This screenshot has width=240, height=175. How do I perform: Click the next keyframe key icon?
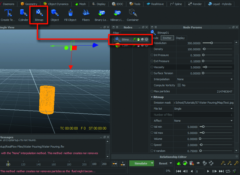[x=229, y=163]
